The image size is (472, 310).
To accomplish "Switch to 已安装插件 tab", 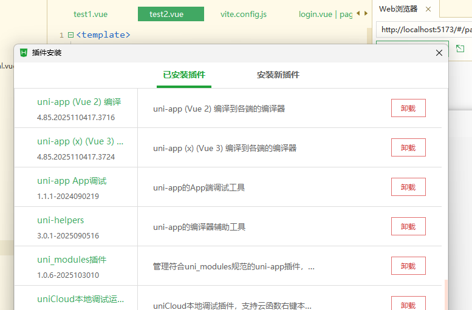I will click(x=184, y=75).
